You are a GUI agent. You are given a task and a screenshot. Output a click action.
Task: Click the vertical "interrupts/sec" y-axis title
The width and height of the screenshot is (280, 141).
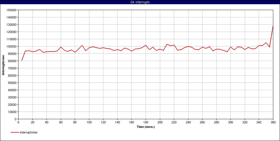(3, 64)
